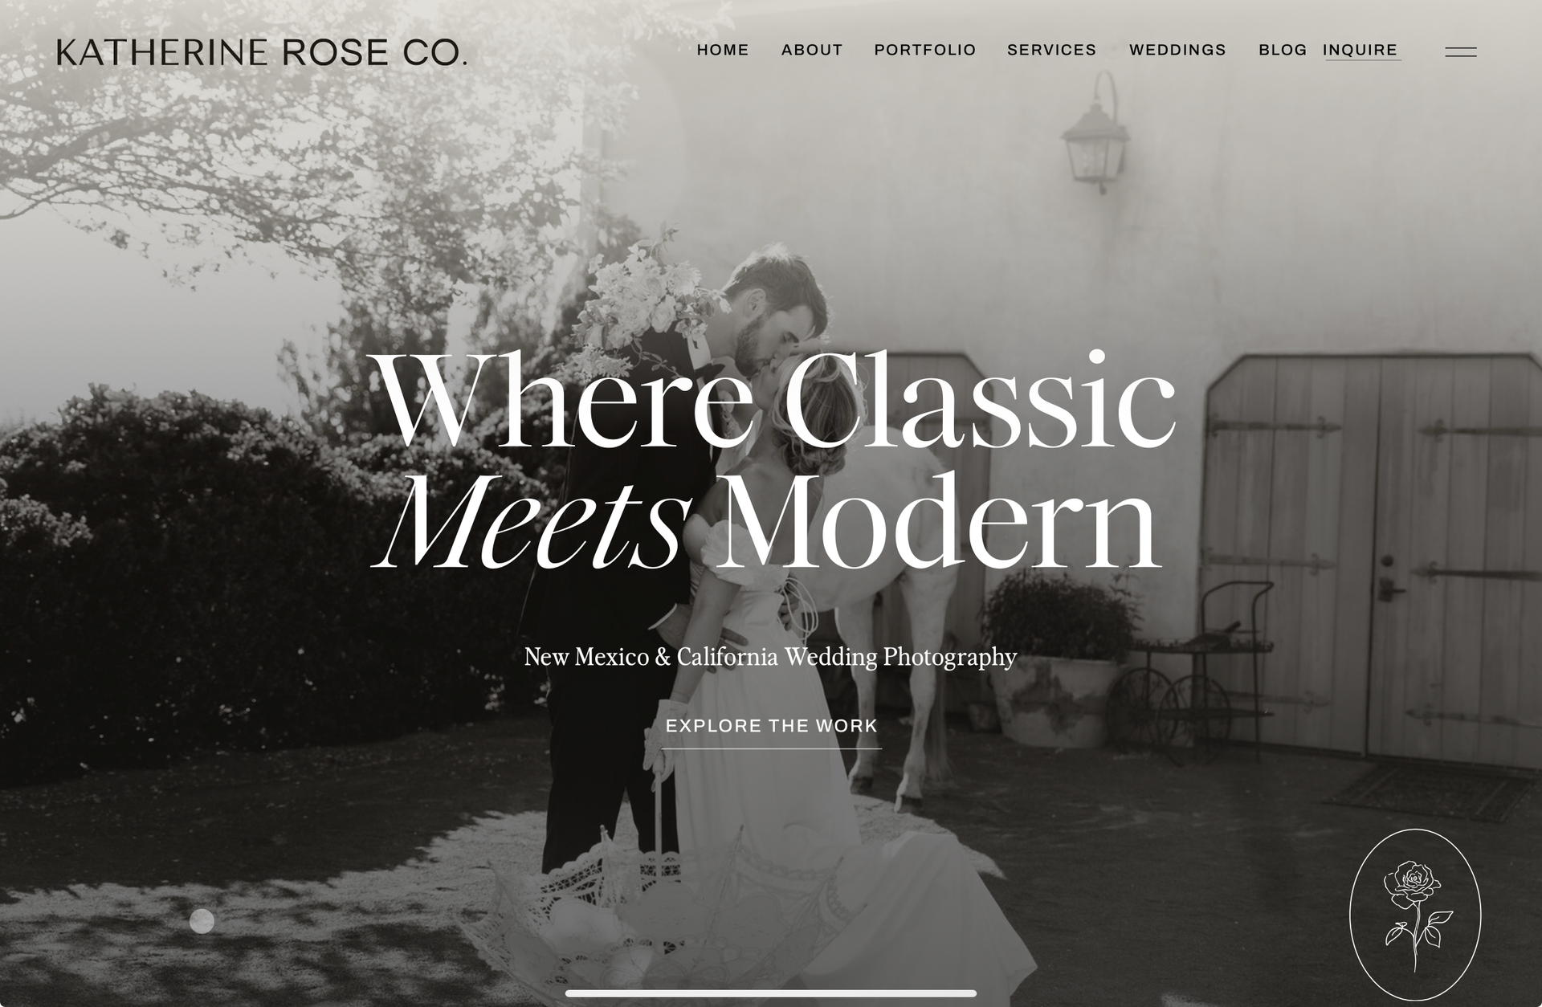Open the hamburger menu icon
This screenshot has width=1542, height=1007.
(x=1460, y=52)
